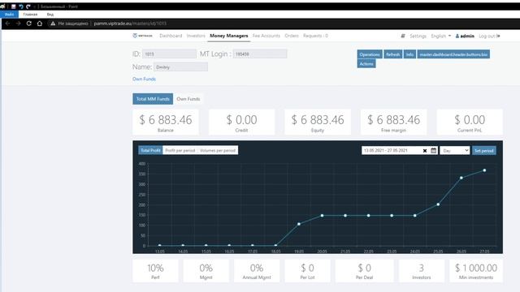Open Investors navigation item

(196, 36)
